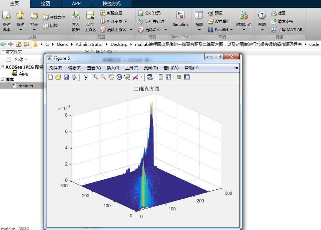Toggle Insert Colorbar in Figure 5 toolbar

(x=160, y=77)
